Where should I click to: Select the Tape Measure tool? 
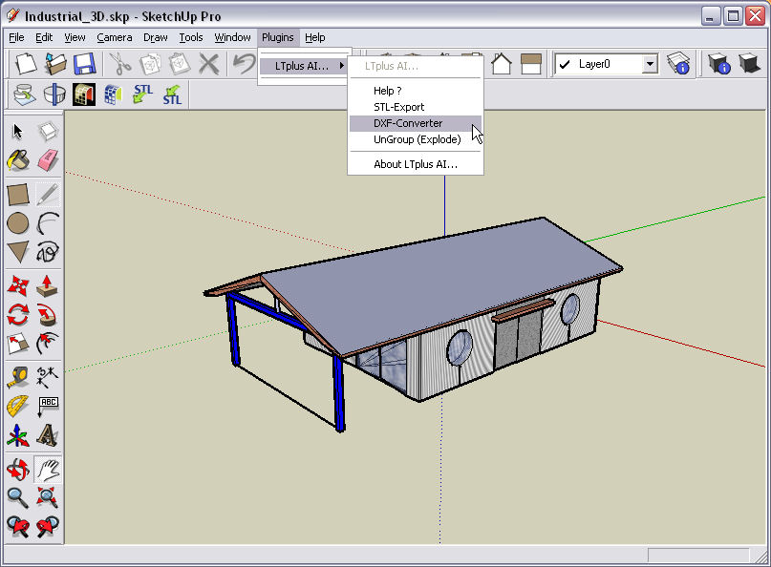click(18, 376)
